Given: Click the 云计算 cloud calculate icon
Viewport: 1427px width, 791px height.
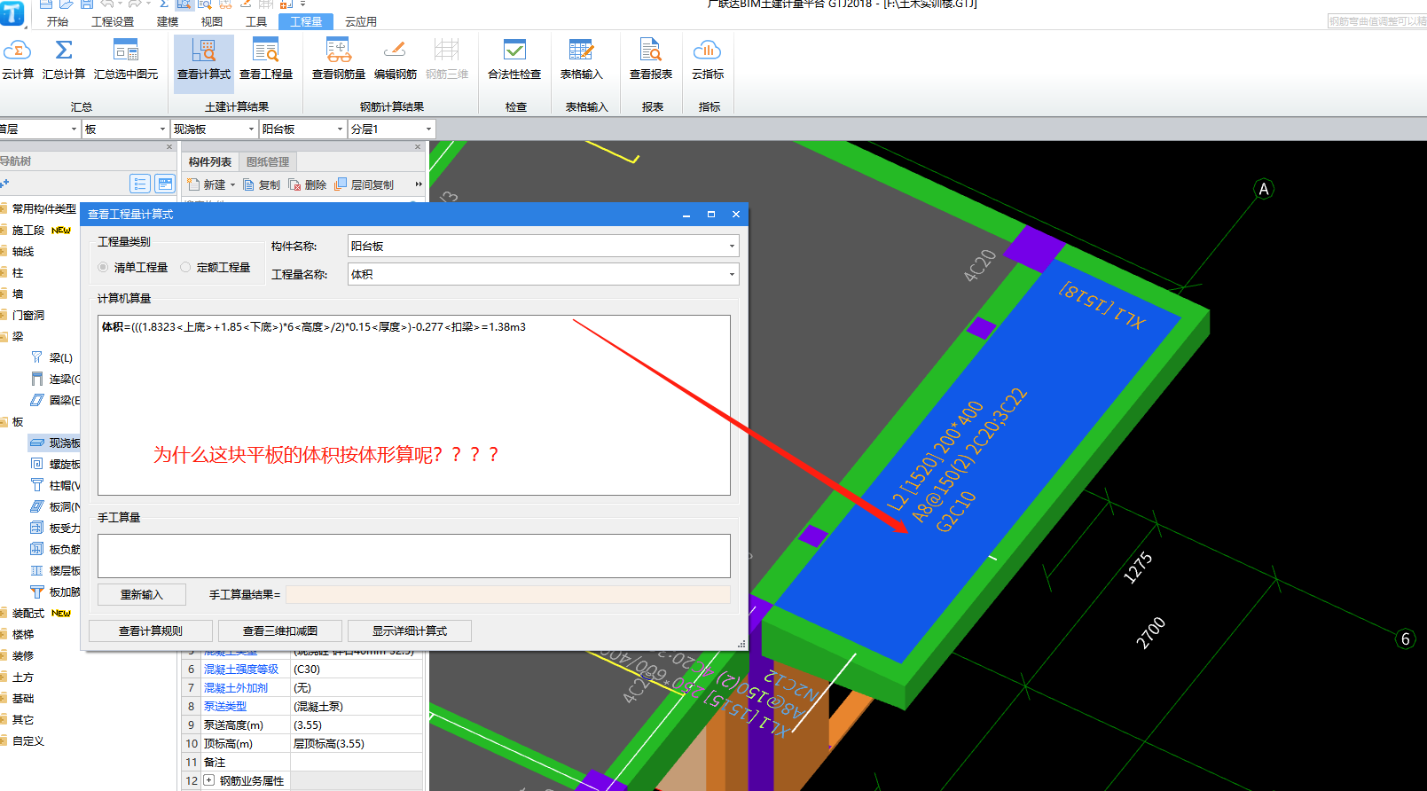Looking at the screenshot, I should 18,51.
